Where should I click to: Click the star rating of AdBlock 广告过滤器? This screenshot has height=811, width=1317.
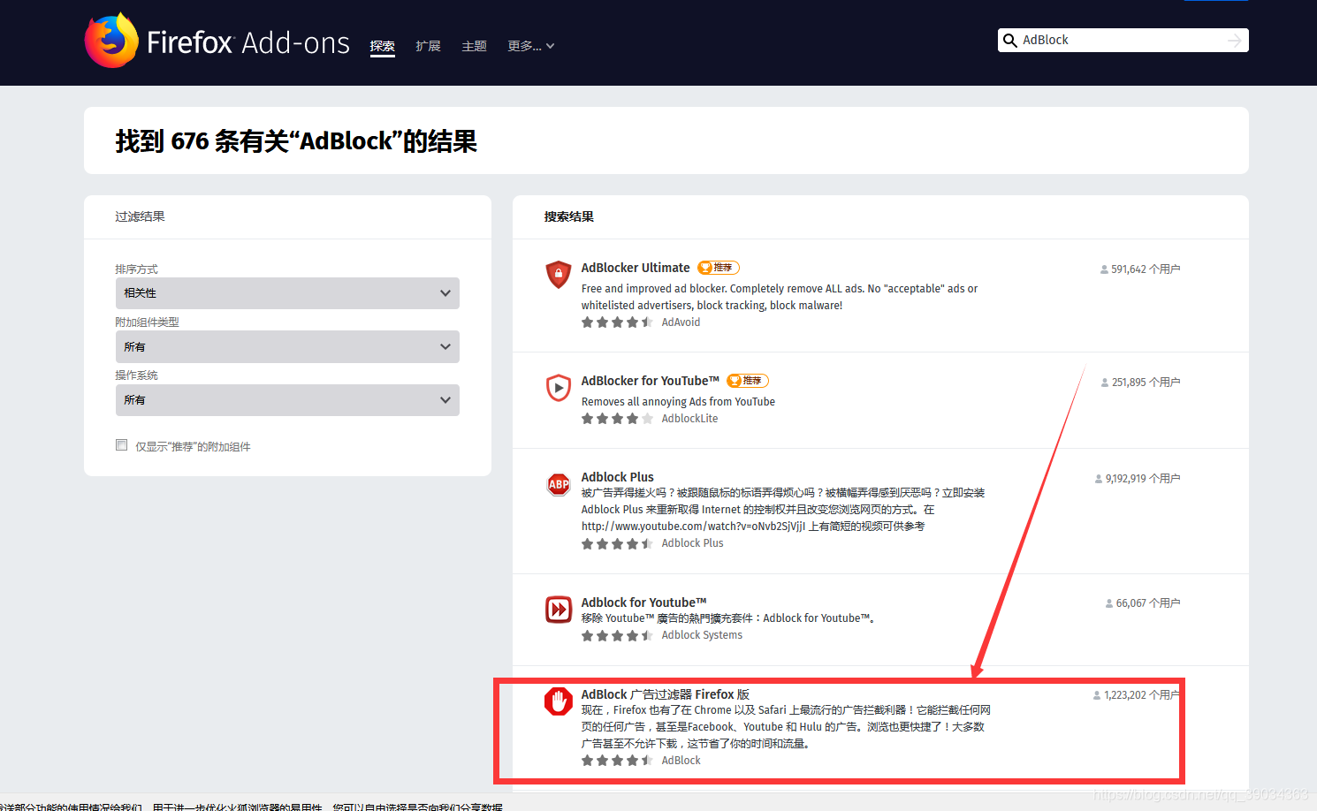pyautogui.click(x=617, y=761)
